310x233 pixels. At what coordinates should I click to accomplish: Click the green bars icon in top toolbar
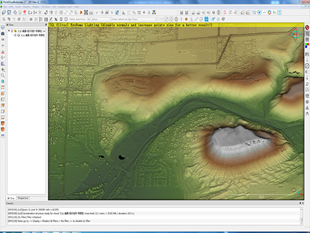coord(275,12)
